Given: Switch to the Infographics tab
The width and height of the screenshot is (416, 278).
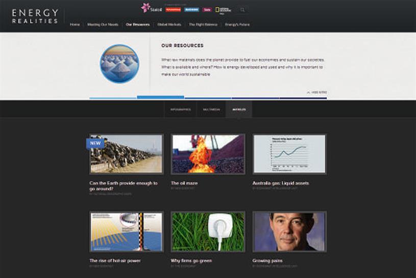Looking at the screenshot, I should tap(181, 109).
